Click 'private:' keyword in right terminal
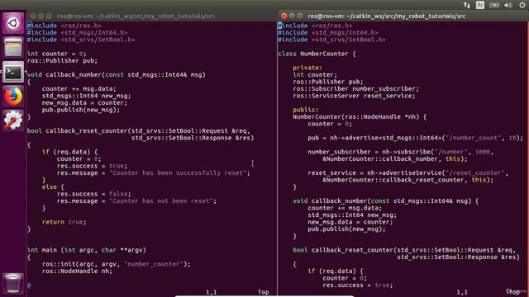Viewport: 529px width, 297px height. pos(307,68)
